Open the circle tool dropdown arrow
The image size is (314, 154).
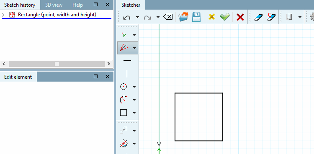134,87
